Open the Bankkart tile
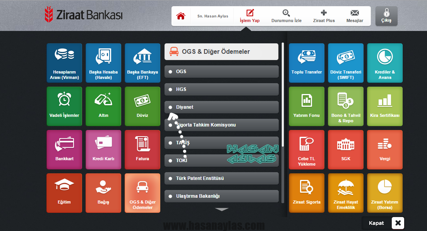Viewport: 427px width, 231px height. coord(64,149)
